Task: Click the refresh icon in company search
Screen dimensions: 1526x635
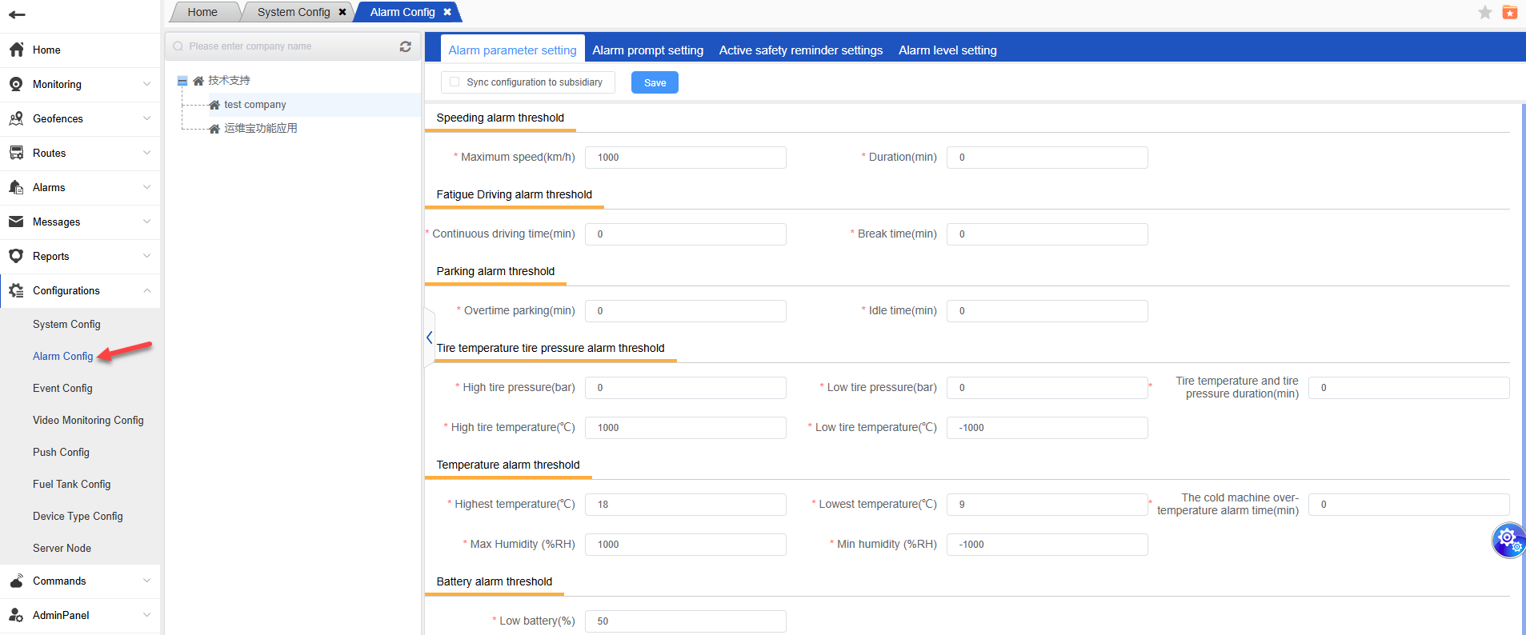Action: (405, 46)
